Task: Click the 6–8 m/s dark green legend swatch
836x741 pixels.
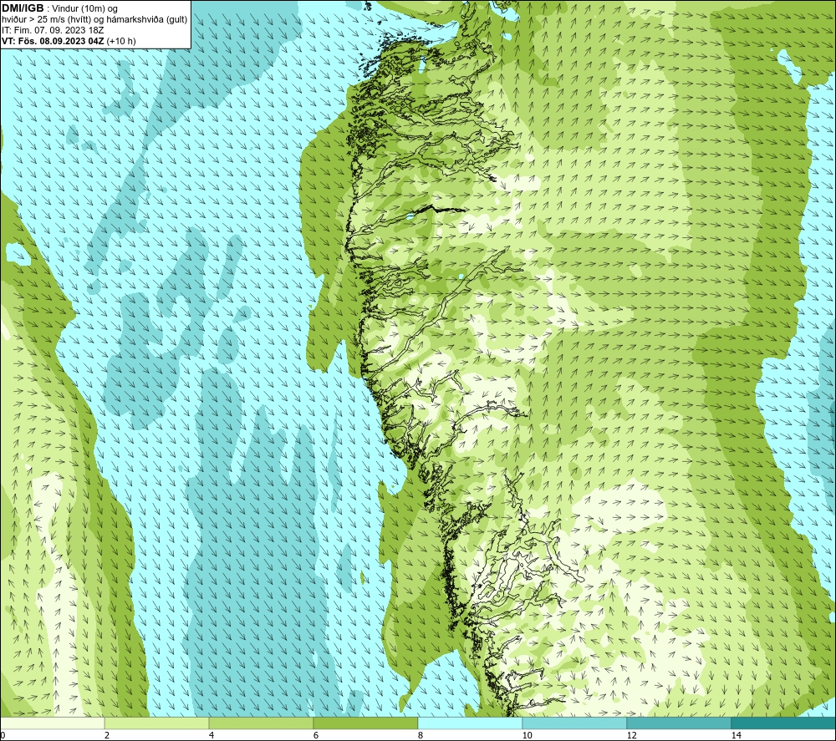Action: [x=366, y=723]
